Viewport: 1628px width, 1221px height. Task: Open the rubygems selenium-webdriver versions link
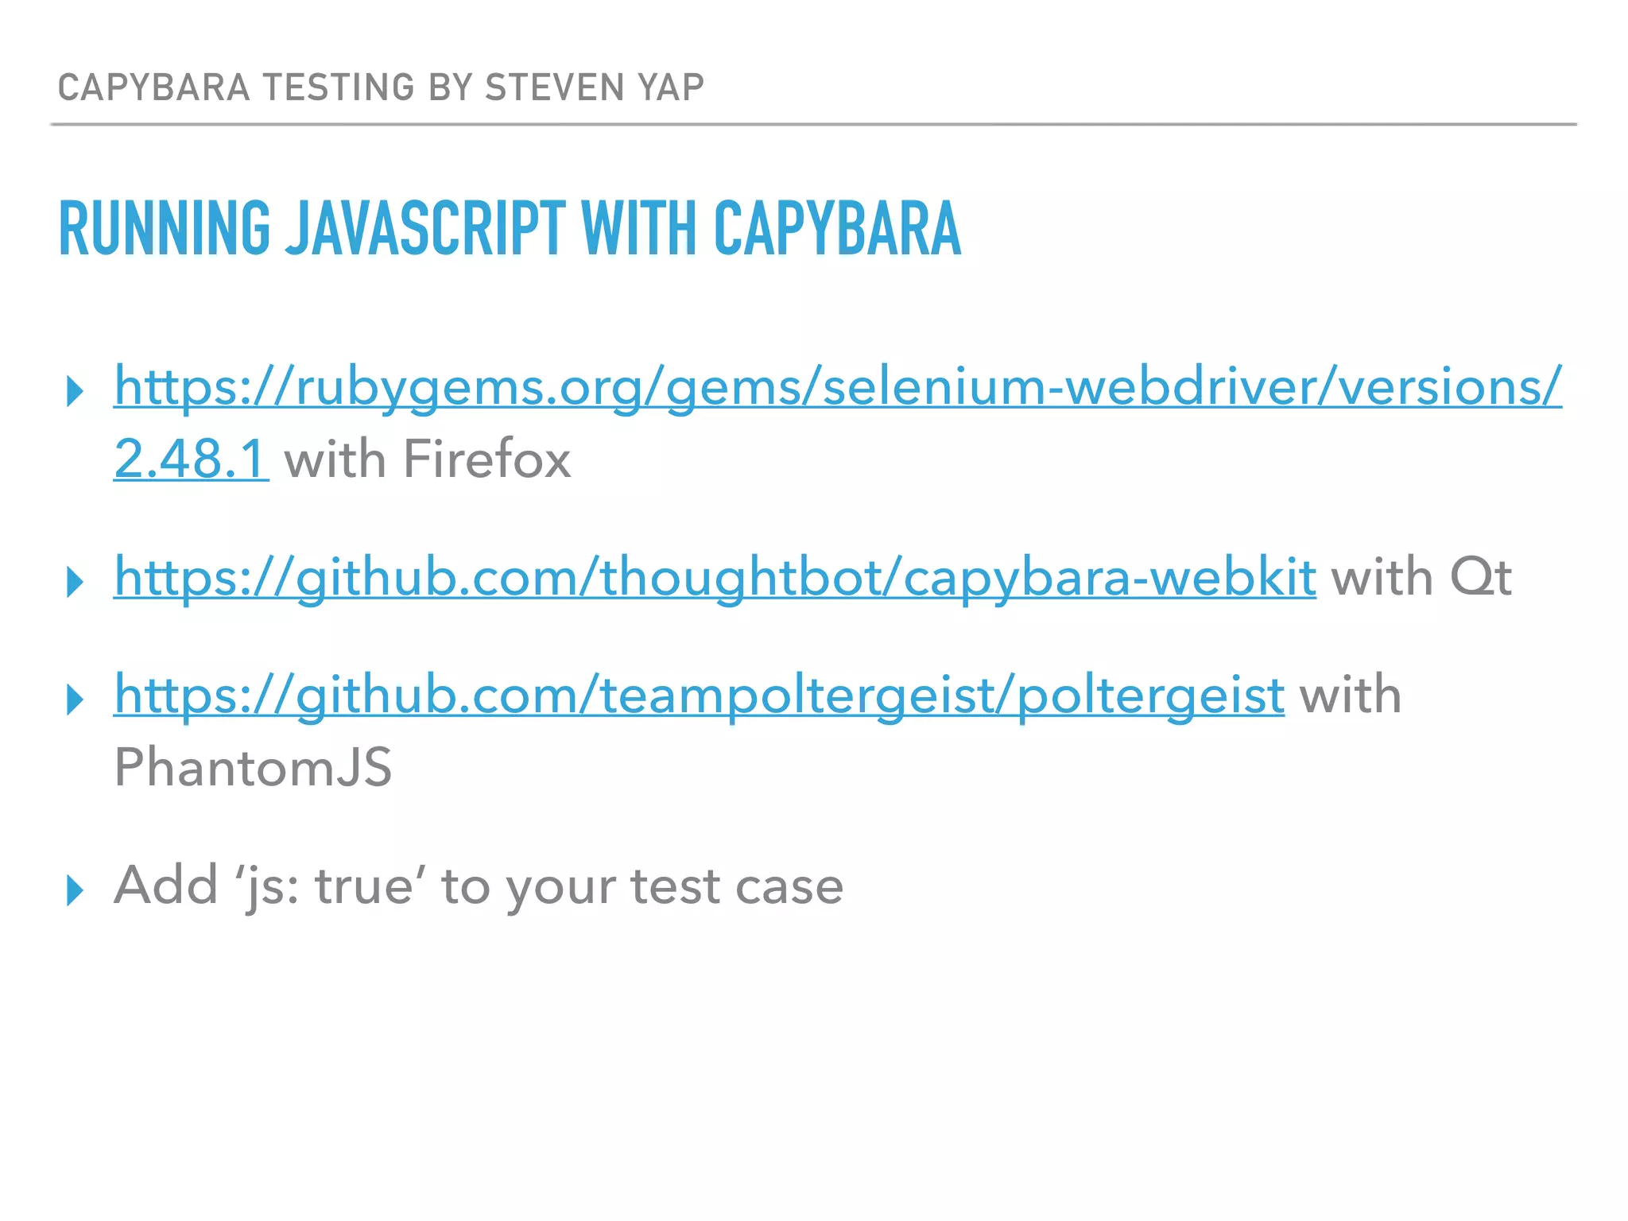click(837, 387)
